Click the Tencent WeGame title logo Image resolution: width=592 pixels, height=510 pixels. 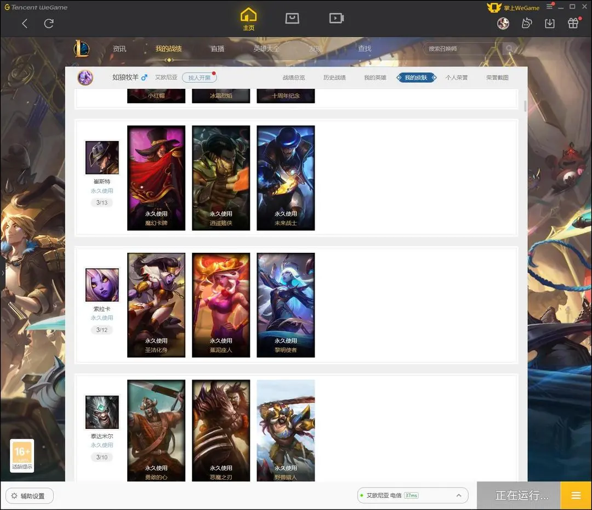click(36, 7)
